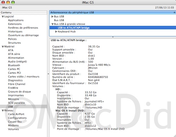The width and height of the screenshot is (176, 137).
Task: Expand the Keyboard Hub disclosure triangle
Action: 56,32
